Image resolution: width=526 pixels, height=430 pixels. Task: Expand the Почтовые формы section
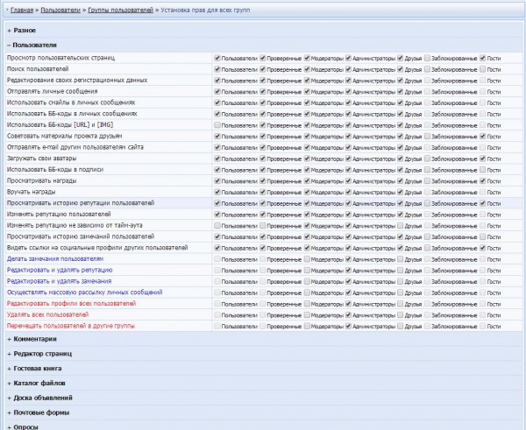point(39,412)
